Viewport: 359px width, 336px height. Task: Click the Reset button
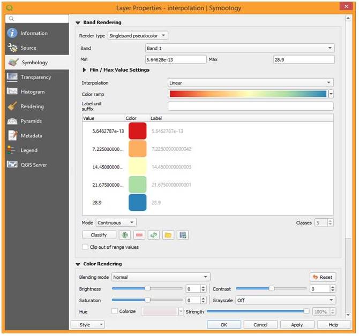point(323,277)
